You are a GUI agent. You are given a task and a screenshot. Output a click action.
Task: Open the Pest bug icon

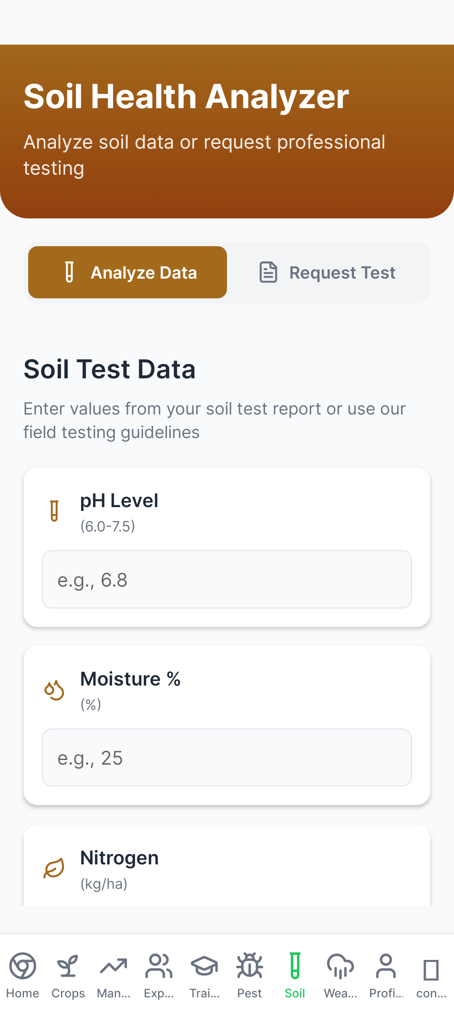pyautogui.click(x=250, y=966)
